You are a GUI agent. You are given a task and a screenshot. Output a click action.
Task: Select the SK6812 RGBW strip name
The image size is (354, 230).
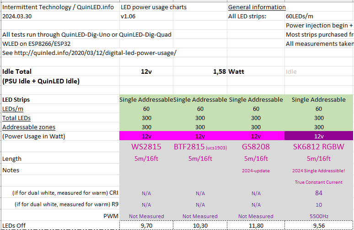pyautogui.click(x=319, y=147)
